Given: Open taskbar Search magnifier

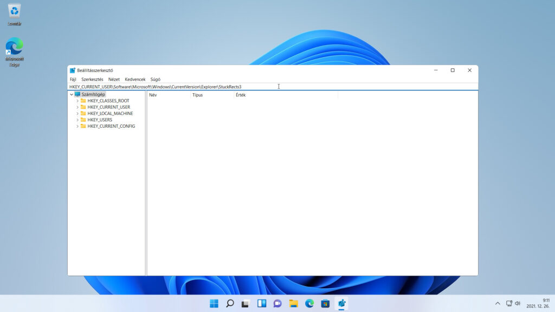Looking at the screenshot, I should tap(230, 303).
